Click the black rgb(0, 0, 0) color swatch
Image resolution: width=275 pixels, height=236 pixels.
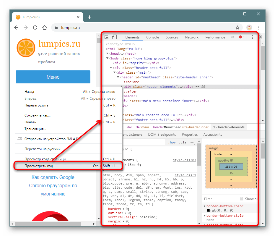click(x=208, y=210)
